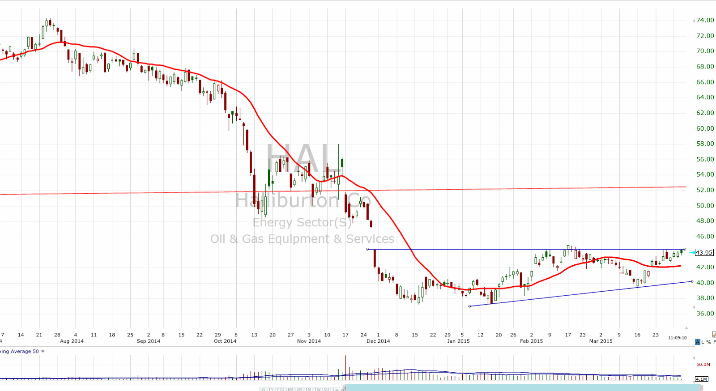Select right endpoint of rising blue support trendline
The image size is (716, 391).
tap(692, 281)
